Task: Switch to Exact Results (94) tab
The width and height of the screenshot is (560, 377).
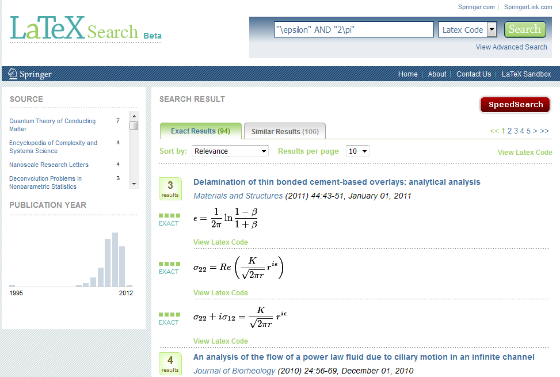Action: (x=201, y=131)
